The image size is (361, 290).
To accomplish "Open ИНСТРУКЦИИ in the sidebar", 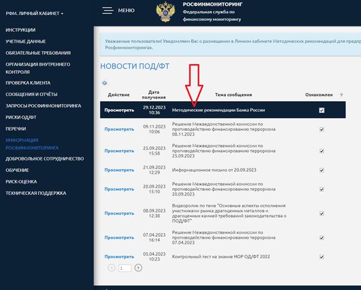I will pos(20,30).
